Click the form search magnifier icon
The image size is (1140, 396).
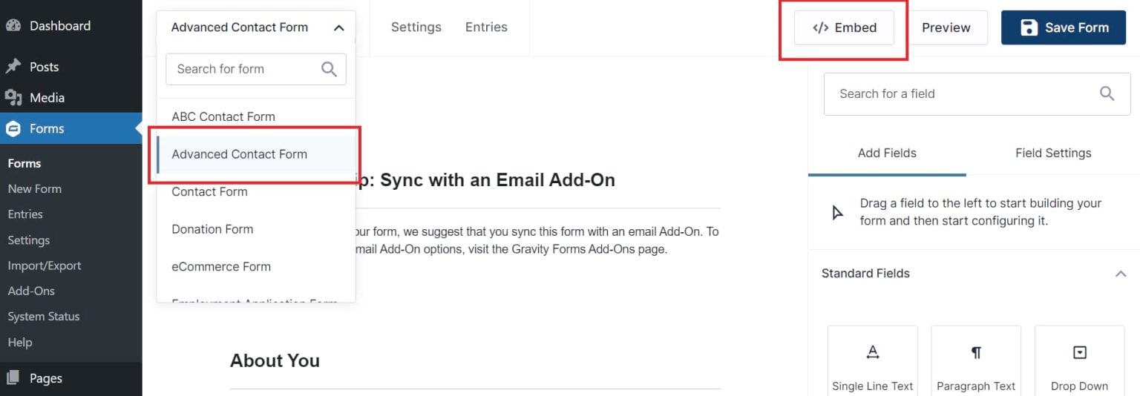coord(329,69)
